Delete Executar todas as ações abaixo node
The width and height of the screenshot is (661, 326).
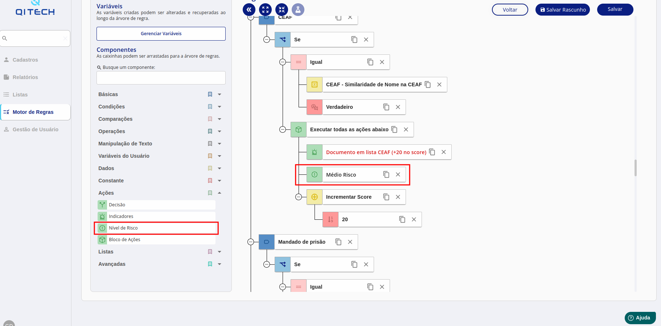[x=406, y=129]
